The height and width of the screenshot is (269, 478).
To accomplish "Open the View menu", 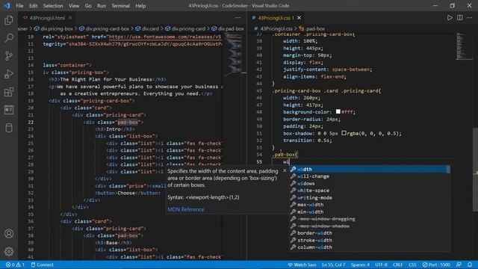I will pos(74,6).
